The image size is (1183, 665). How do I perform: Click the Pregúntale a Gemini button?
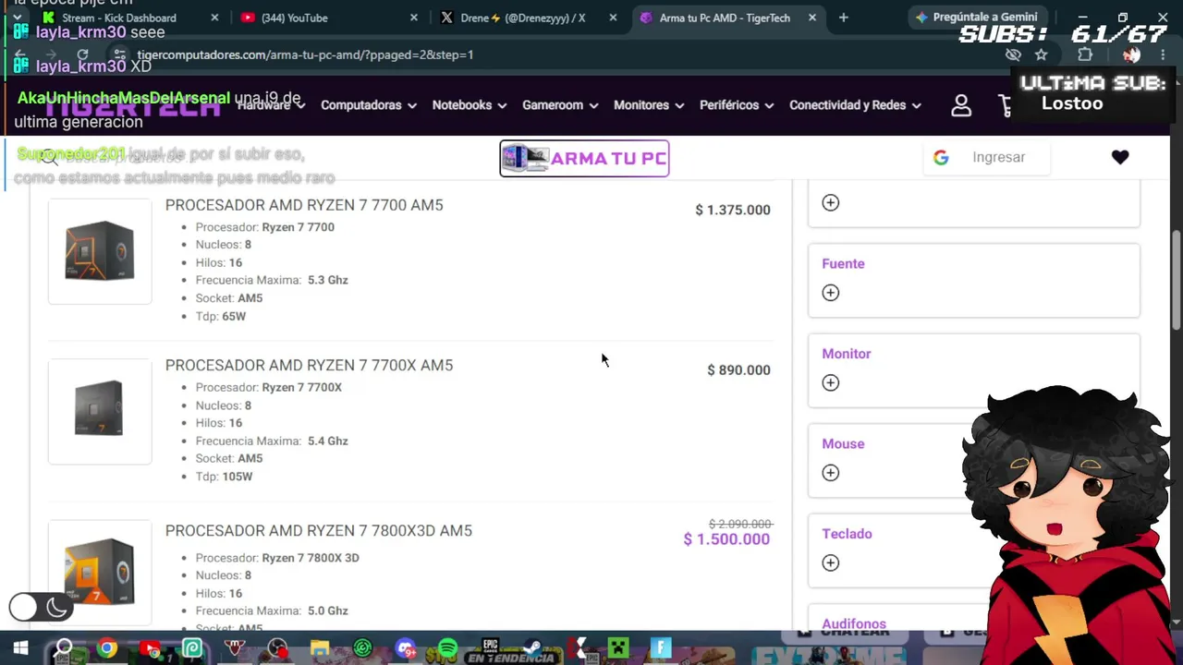click(976, 17)
